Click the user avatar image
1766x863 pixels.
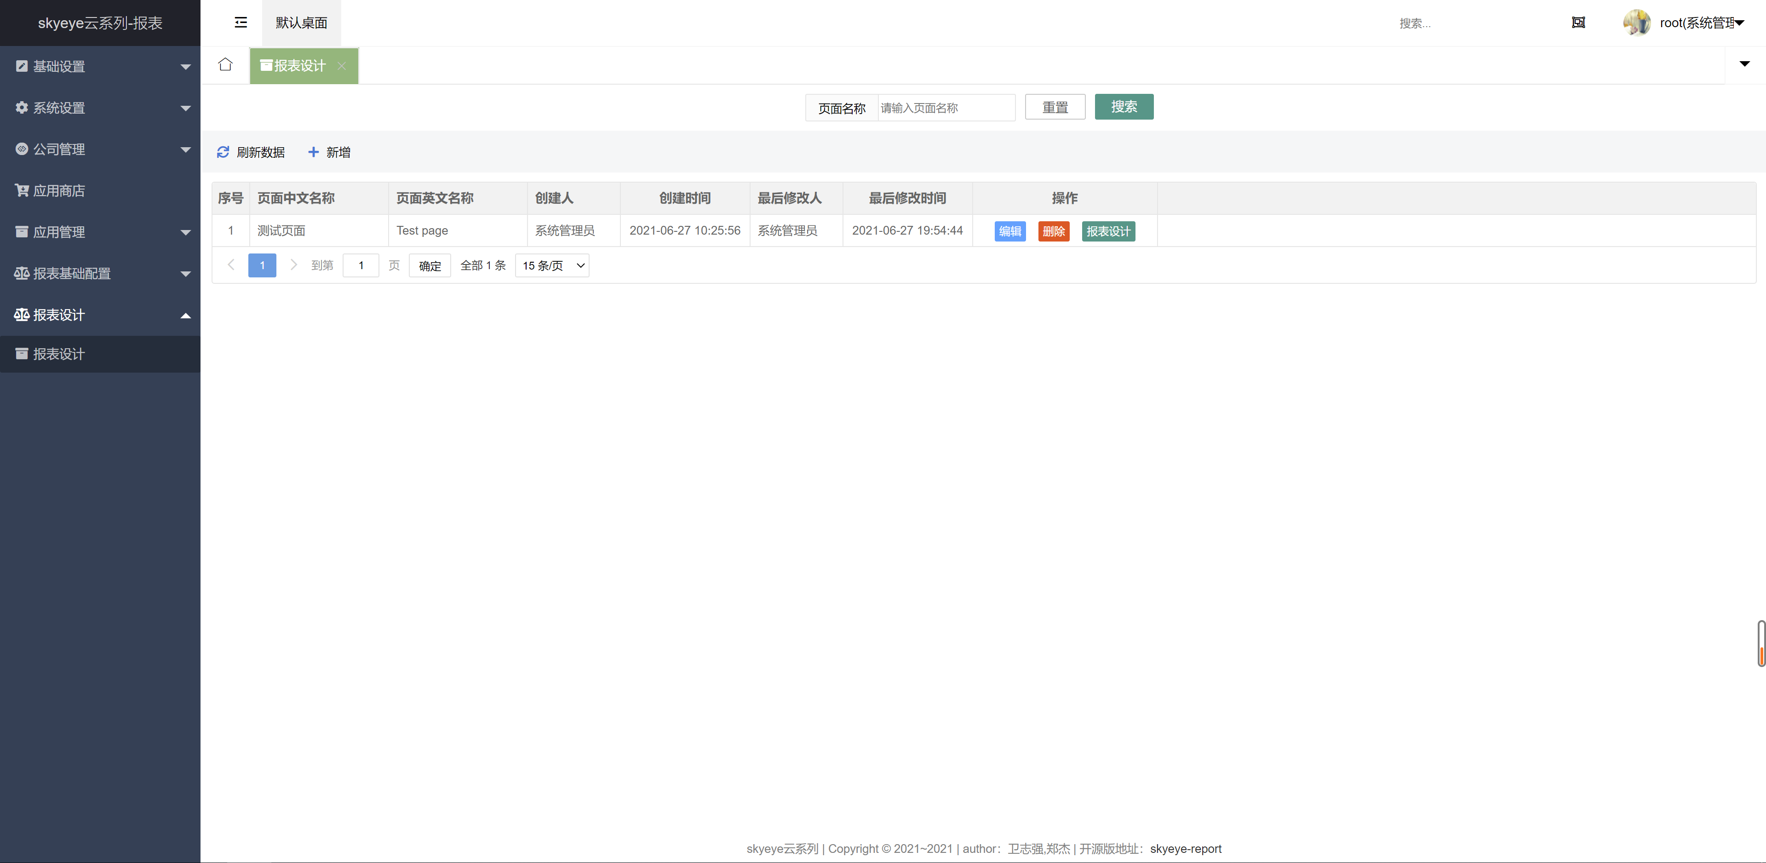[1636, 23]
